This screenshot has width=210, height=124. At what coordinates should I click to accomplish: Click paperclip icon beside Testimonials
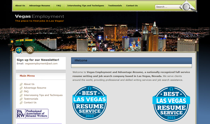(21, 99)
